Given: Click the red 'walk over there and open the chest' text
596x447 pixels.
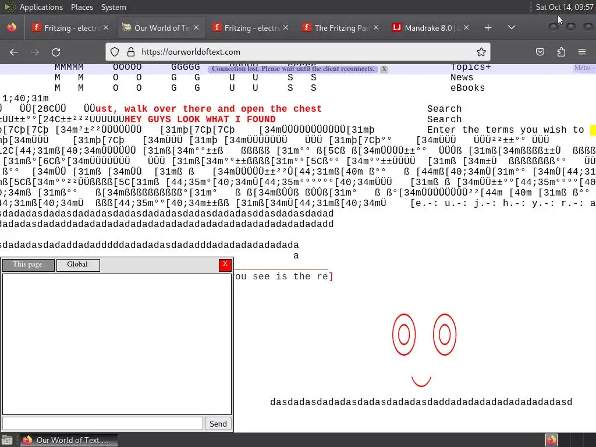Looking at the screenshot, I should tap(223, 109).
